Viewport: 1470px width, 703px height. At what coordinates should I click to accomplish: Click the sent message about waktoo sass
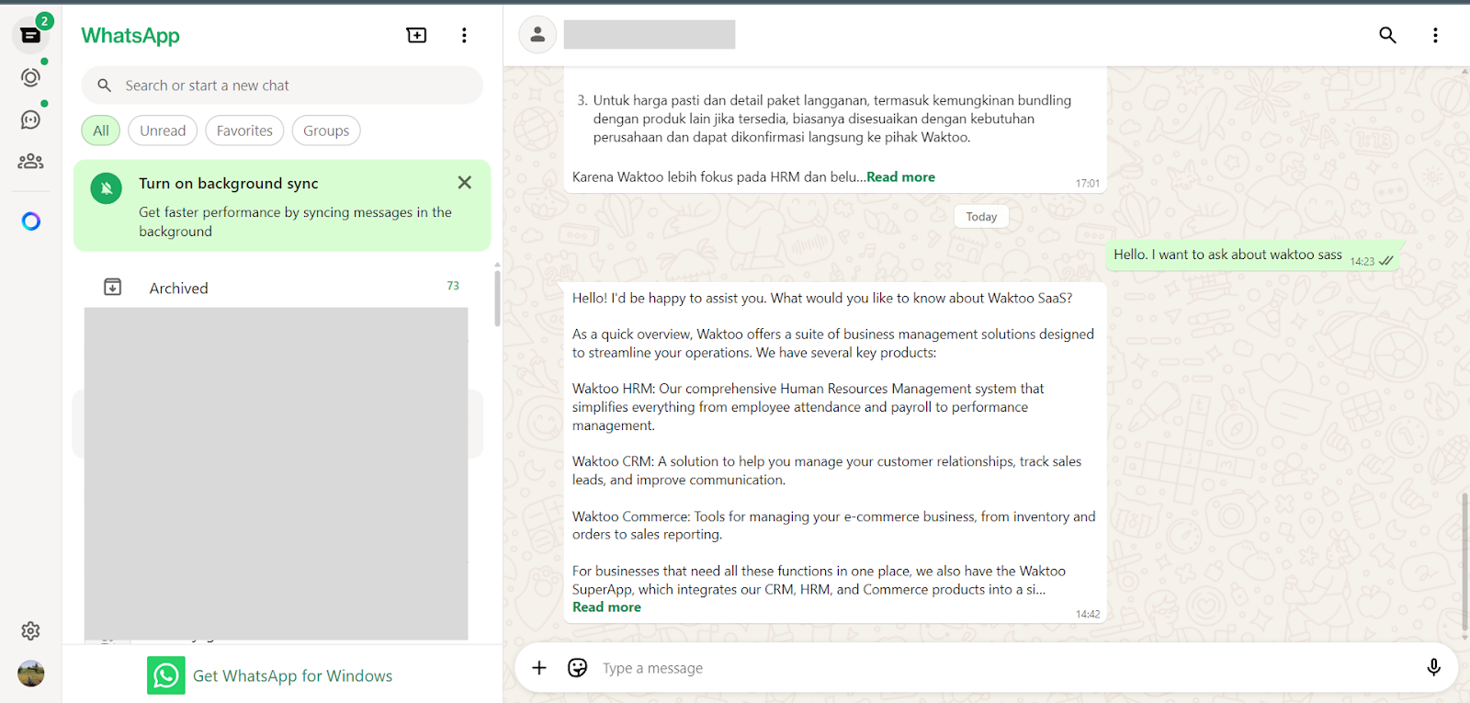(x=1252, y=255)
